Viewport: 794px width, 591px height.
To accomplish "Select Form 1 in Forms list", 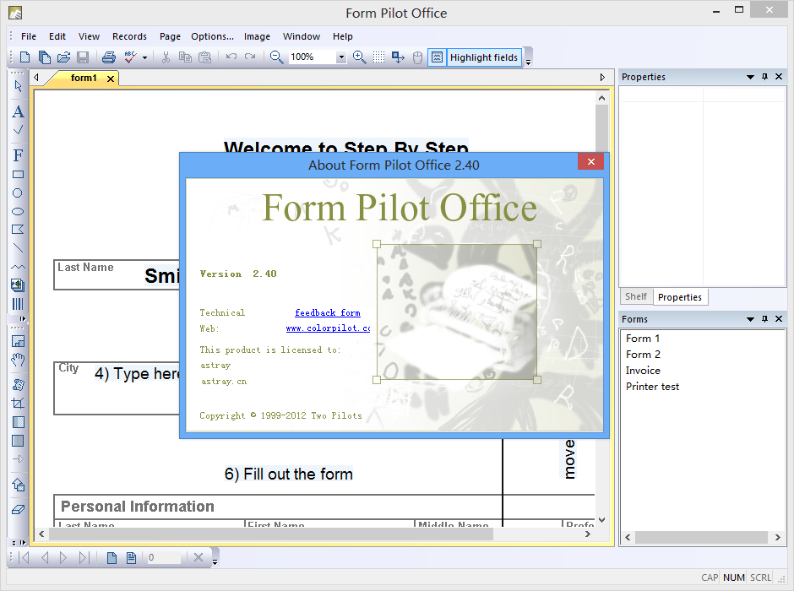I will (643, 338).
